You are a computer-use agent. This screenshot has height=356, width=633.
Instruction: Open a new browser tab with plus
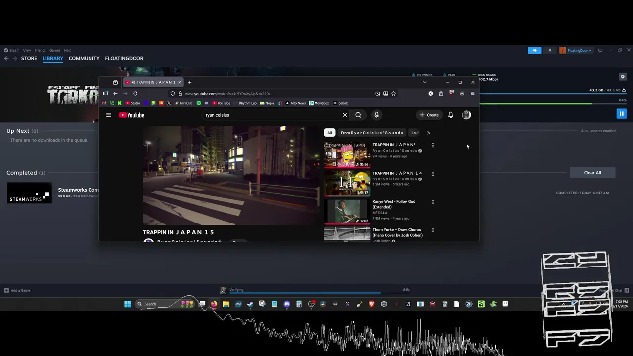(x=189, y=82)
